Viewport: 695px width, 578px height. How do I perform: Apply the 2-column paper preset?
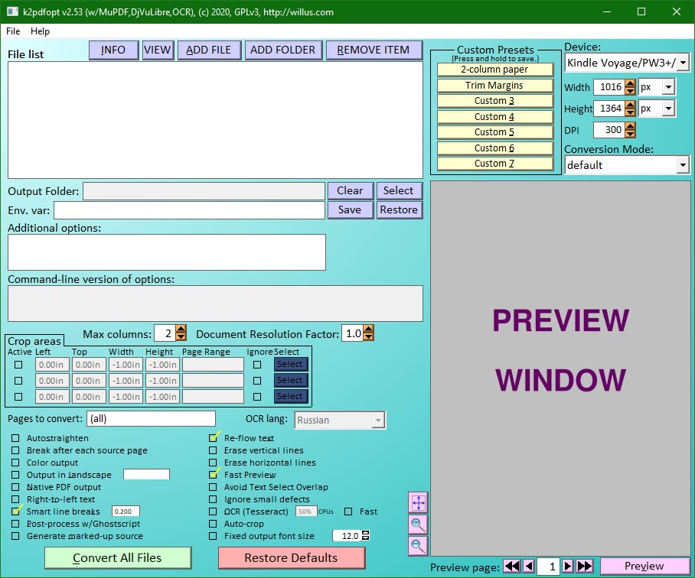[x=494, y=70]
